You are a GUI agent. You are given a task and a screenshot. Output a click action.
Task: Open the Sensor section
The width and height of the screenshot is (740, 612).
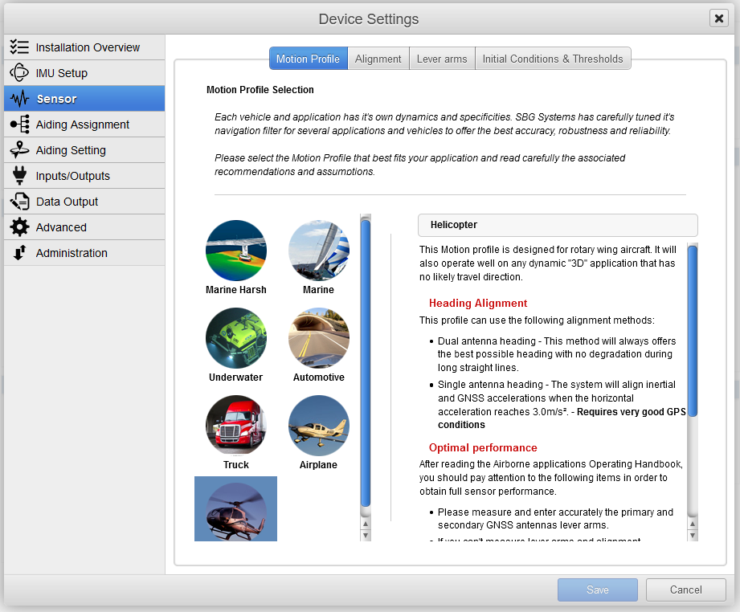pos(84,99)
